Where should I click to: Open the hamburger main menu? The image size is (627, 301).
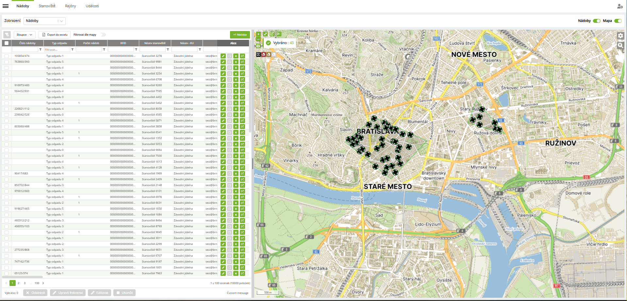click(x=6, y=6)
